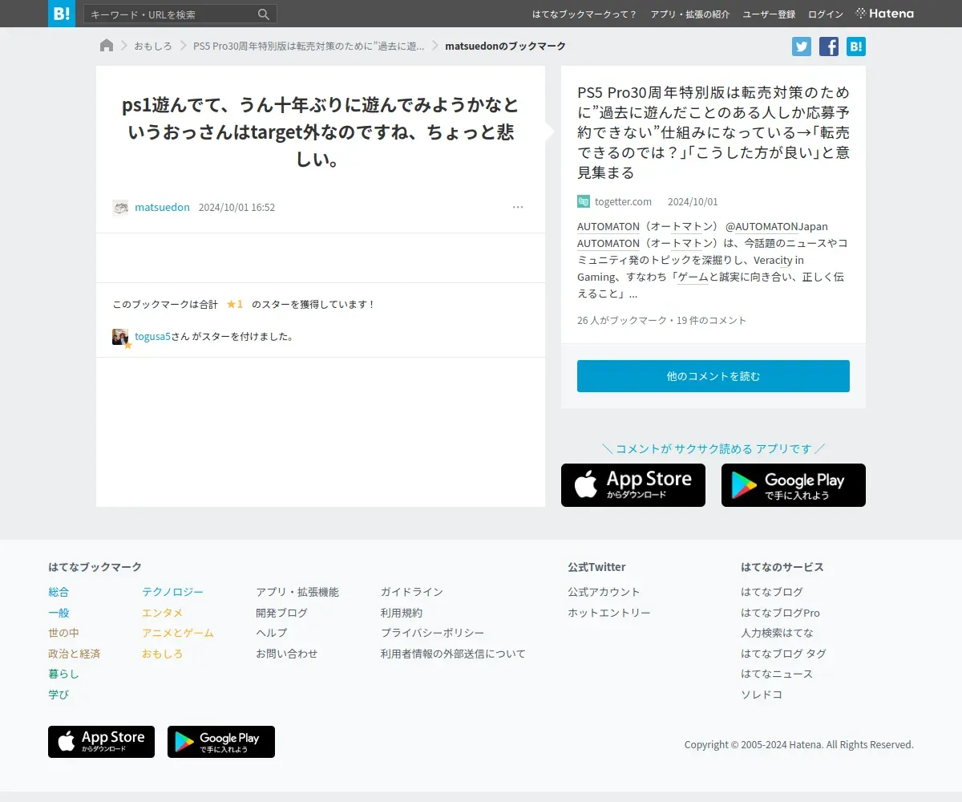
Task: Open プライバシーポリシー footer link
Action: (x=432, y=634)
